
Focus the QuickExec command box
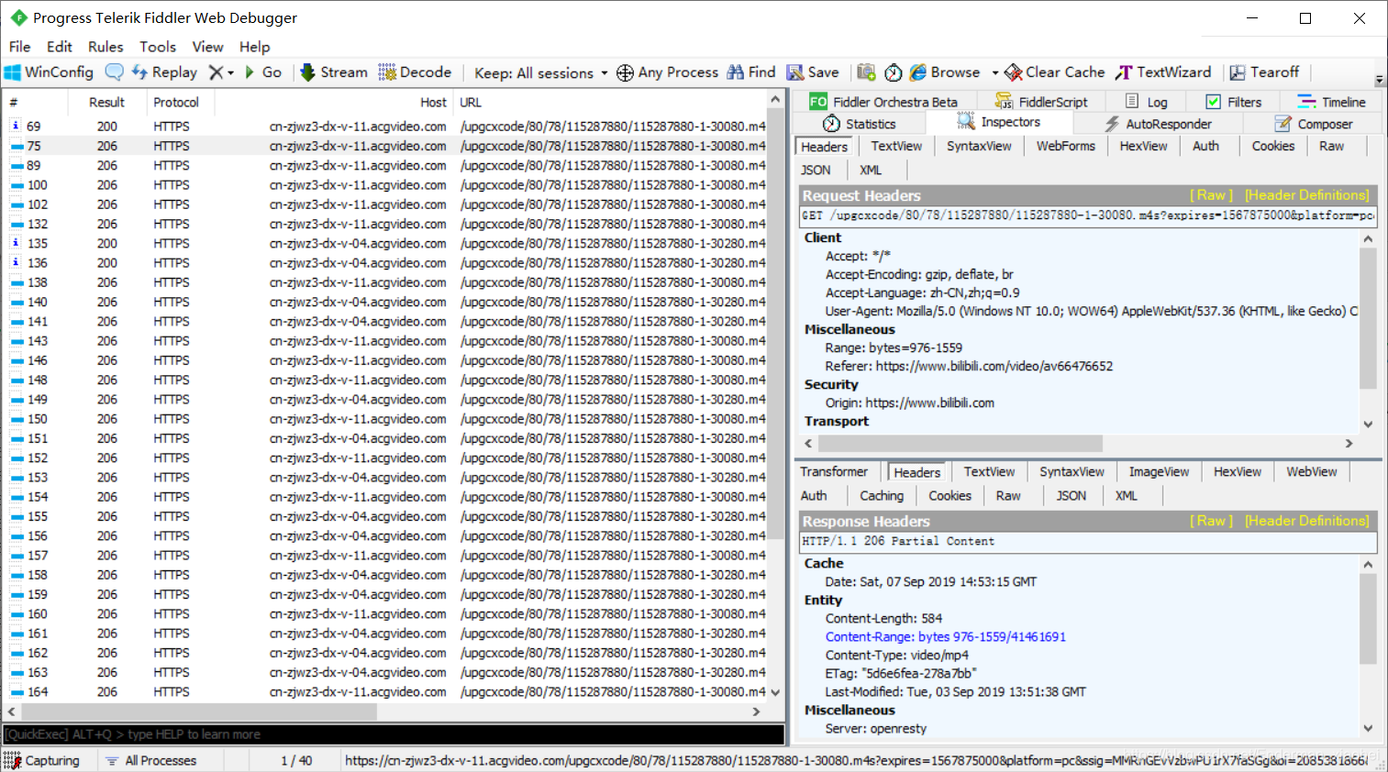(x=394, y=734)
